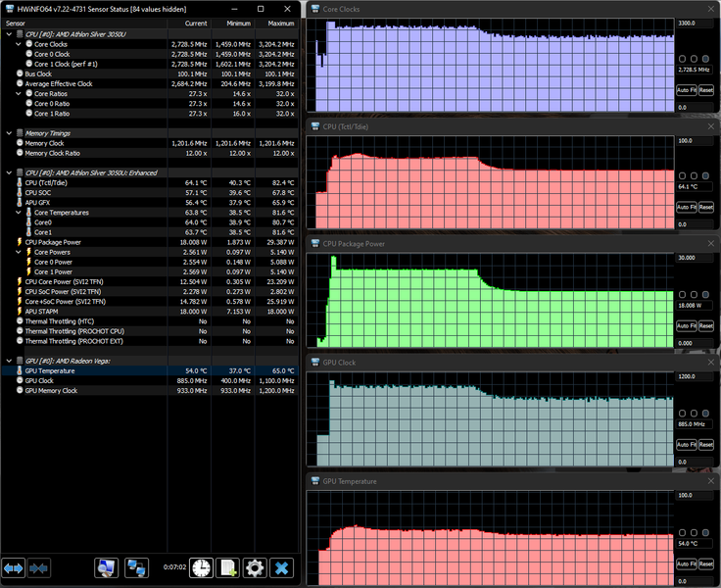721x588 pixels.
Task: Click Reset in CPU Package Power graph
Action: [x=706, y=325]
